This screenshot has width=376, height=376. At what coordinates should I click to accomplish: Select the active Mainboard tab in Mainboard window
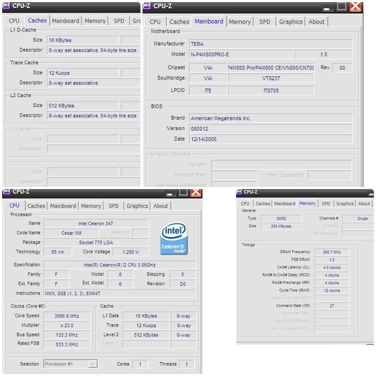(x=209, y=21)
